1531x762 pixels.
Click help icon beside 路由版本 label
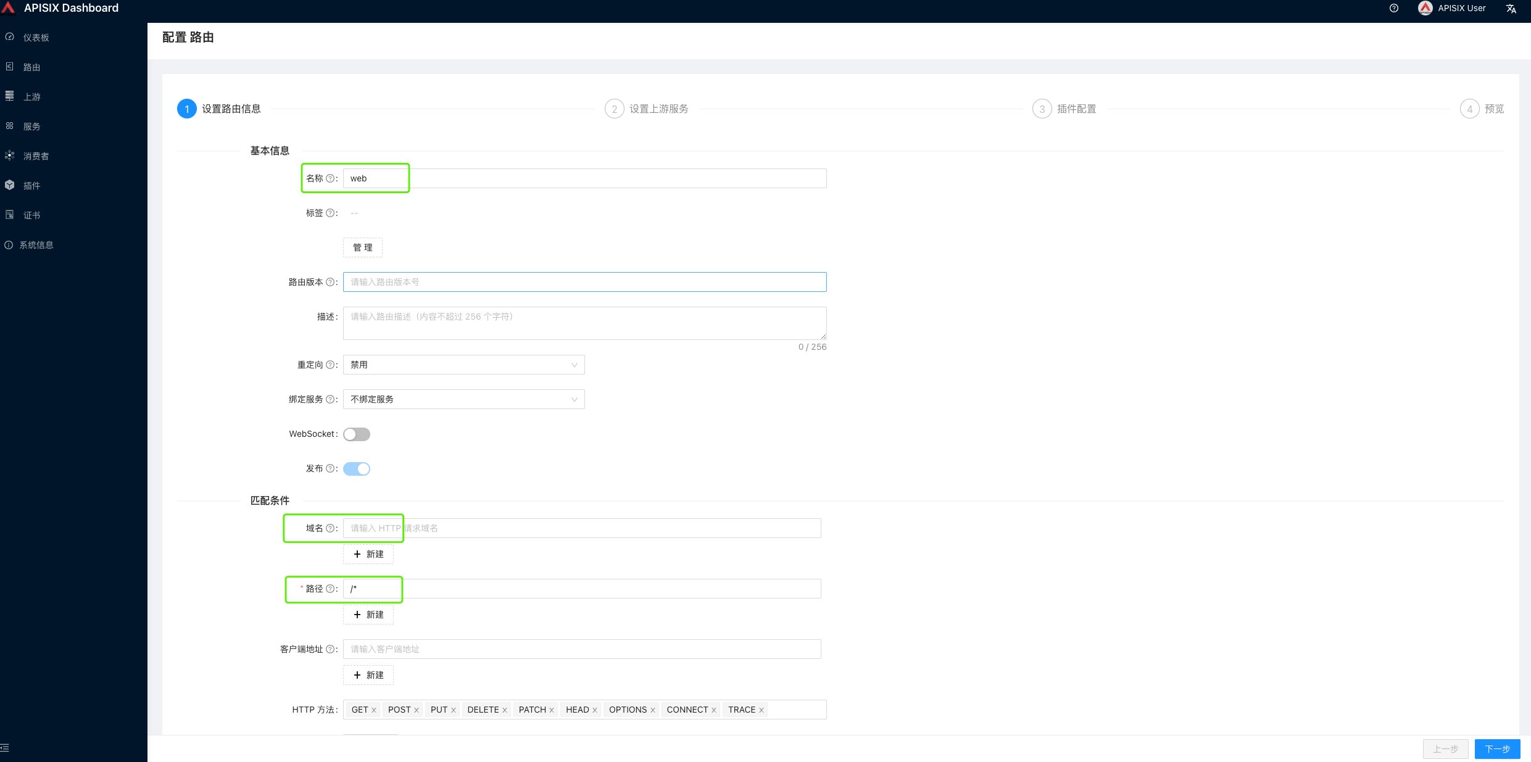(x=330, y=282)
